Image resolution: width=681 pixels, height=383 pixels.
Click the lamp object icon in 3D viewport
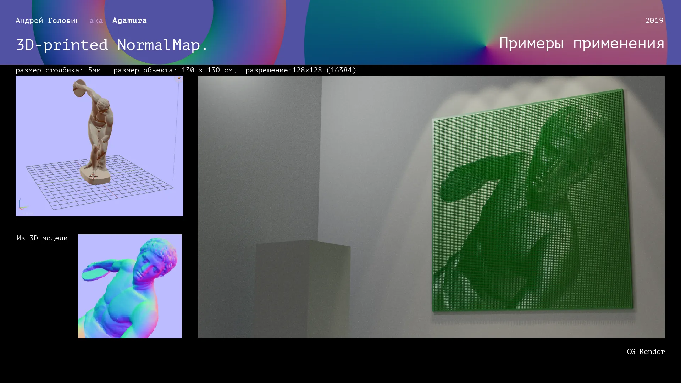click(x=179, y=78)
